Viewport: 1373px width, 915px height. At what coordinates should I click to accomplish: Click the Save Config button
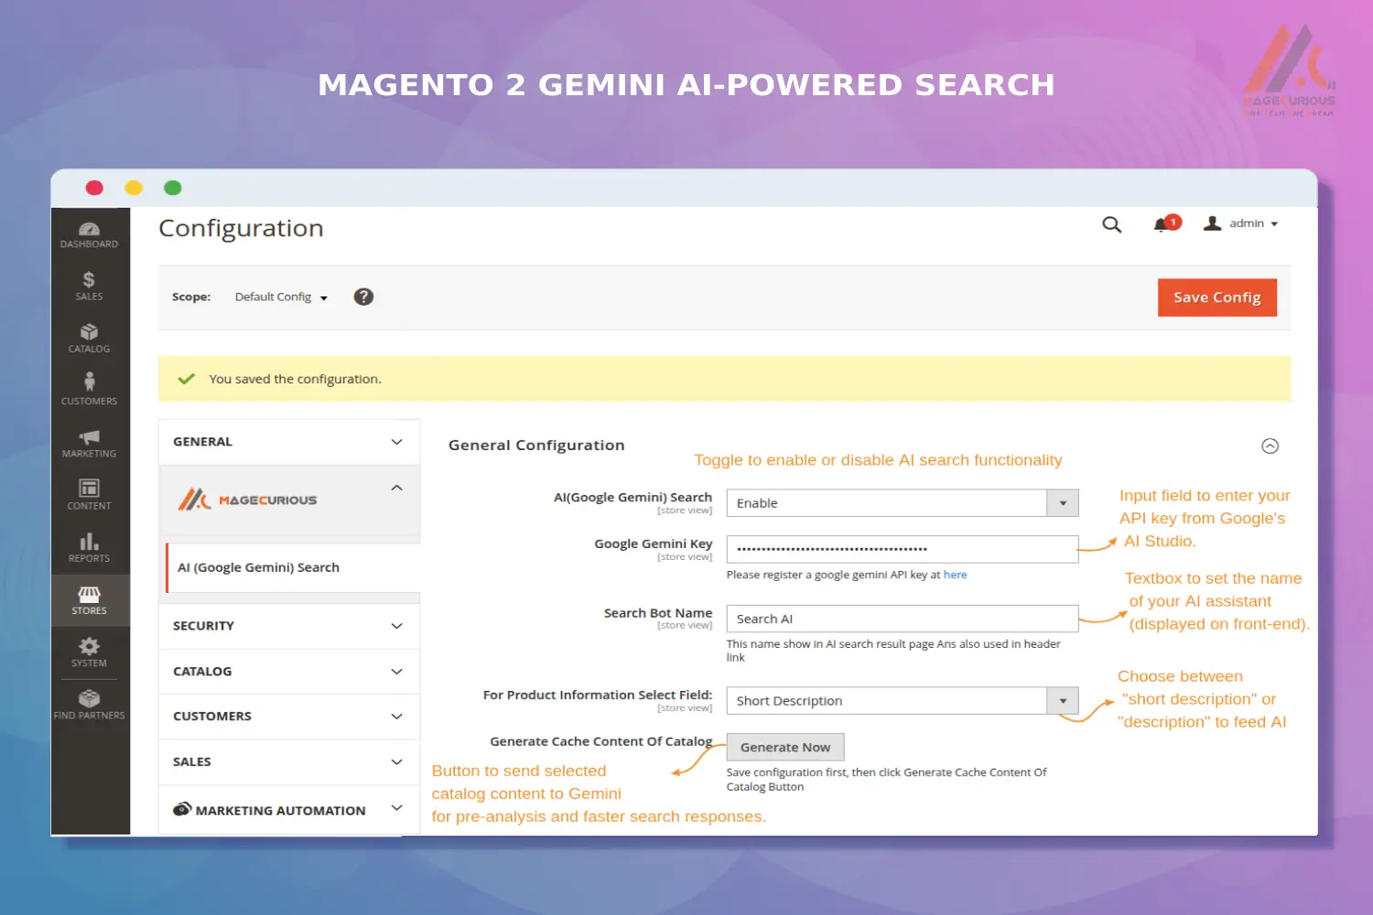(x=1216, y=296)
